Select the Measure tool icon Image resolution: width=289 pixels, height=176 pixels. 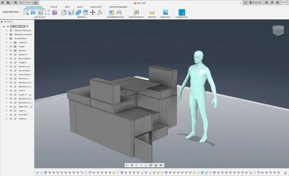[x=152, y=12]
